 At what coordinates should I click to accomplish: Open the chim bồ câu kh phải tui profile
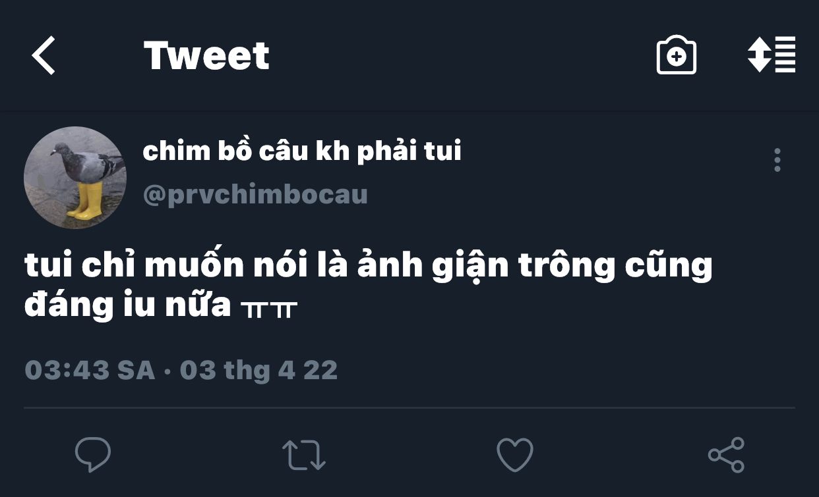click(302, 151)
